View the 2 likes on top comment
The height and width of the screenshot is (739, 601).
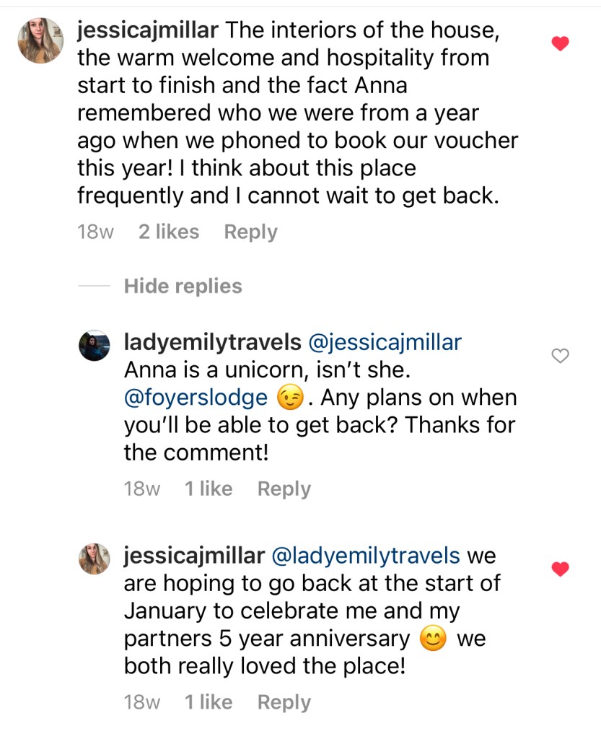click(x=169, y=232)
